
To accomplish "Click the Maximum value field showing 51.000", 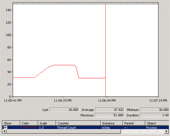I will (109, 115).
